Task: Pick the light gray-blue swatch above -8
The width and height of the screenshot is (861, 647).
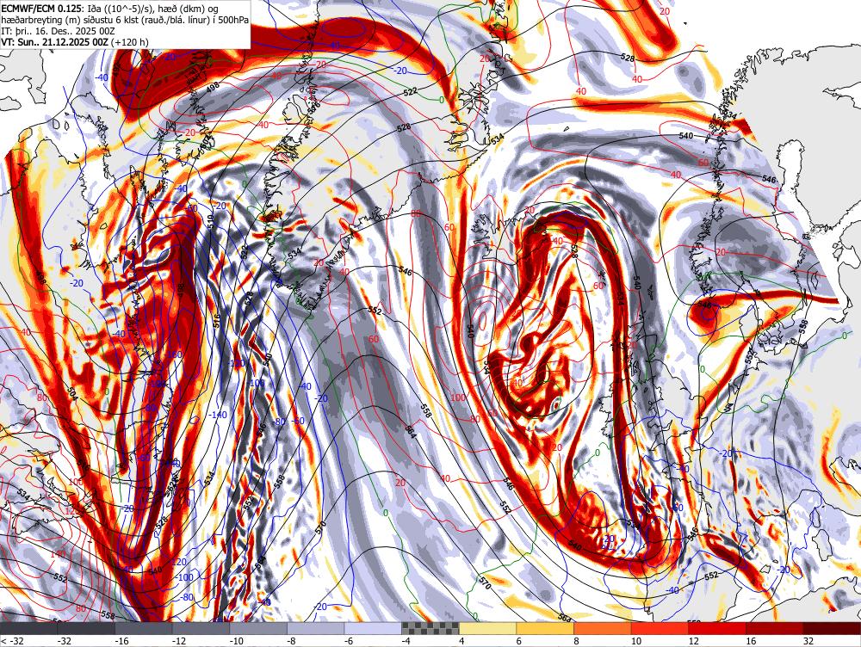Action: [316, 628]
